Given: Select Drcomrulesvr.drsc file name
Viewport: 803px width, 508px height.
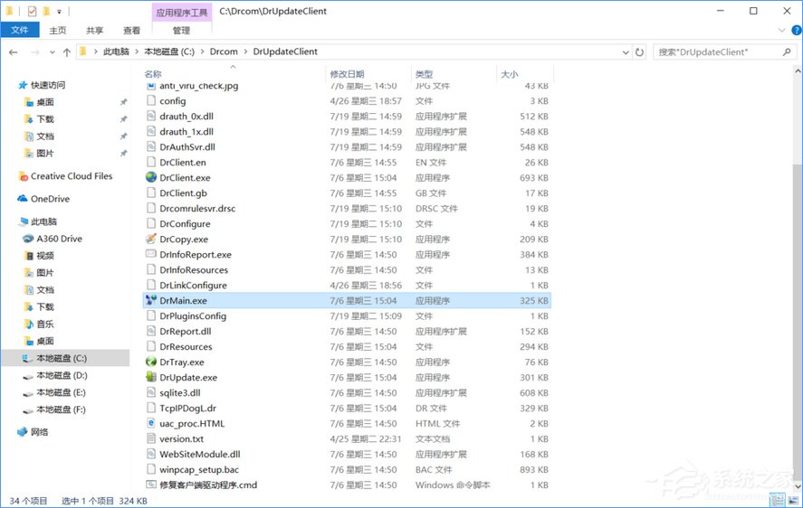Looking at the screenshot, I should 197,208.
